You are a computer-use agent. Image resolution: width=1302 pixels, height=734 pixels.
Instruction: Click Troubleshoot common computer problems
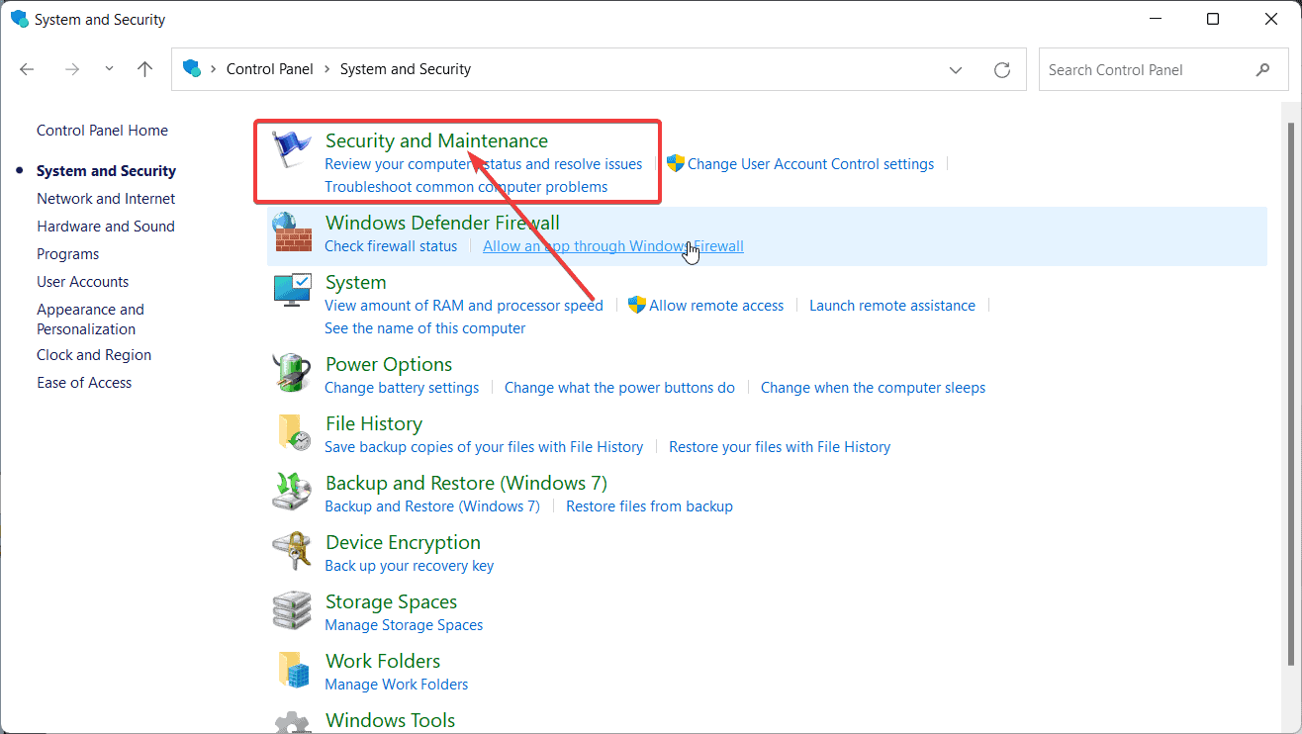(x=466, y=187)
